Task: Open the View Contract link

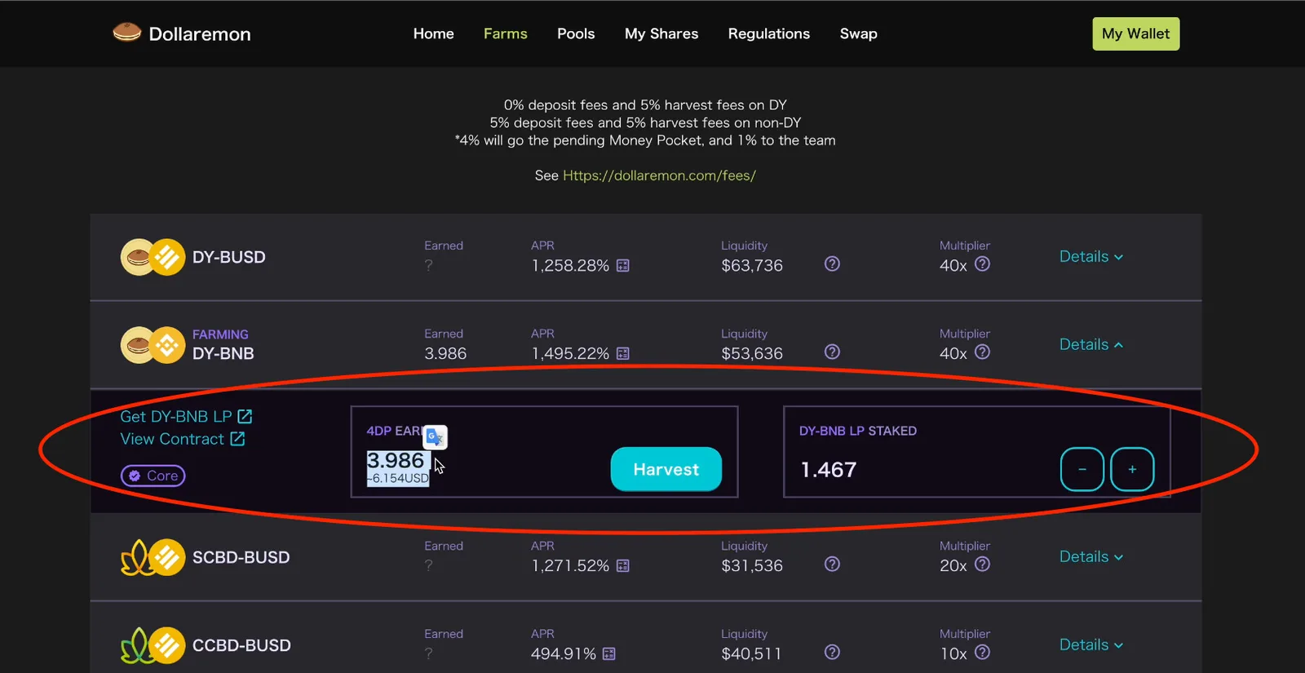Action: pyautogui.click(x=182, y=439)
